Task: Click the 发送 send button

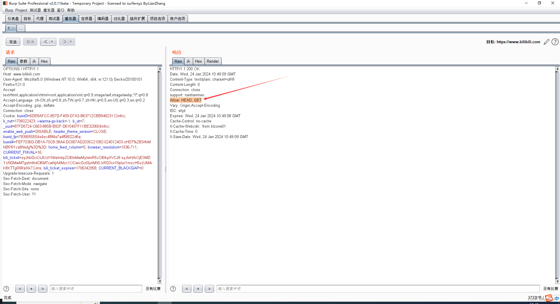Action: click(x=13, y=42)
